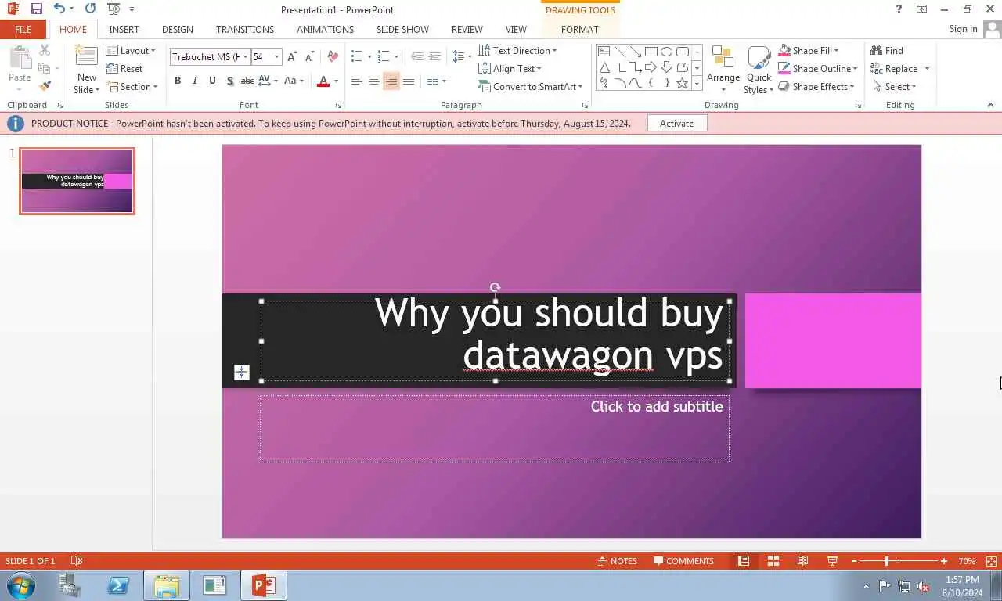Image resolution: width=1002 pixels, height=601 pixels.
Task: Click the subtitle placeholder text
Action: click(x=657, y=406)
